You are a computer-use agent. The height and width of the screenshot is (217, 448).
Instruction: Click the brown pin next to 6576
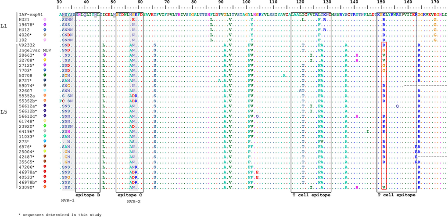coord(45,147)
